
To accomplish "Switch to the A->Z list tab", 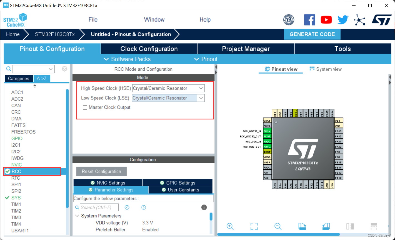I will (42, 79).
